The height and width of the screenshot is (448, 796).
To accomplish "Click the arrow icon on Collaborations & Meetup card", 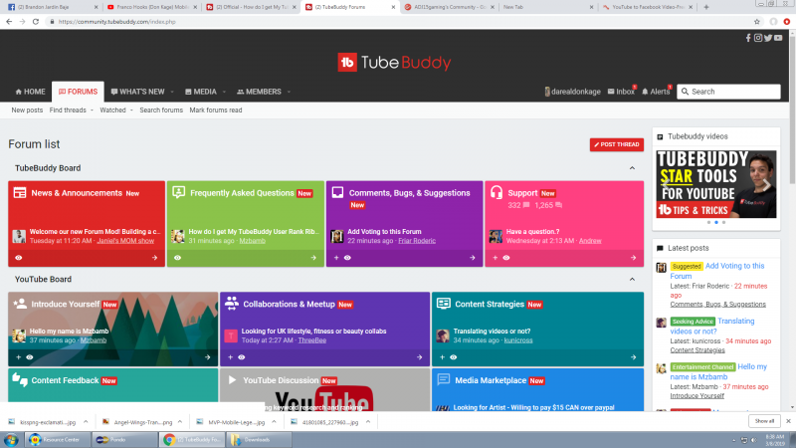I will 421,356.
